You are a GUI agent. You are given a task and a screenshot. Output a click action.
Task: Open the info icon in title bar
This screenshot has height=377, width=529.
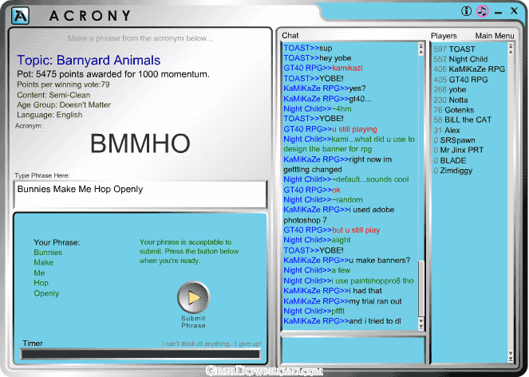coord(466,11)
